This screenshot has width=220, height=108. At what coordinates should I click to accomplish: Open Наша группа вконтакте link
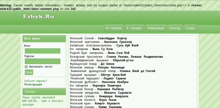39,97
